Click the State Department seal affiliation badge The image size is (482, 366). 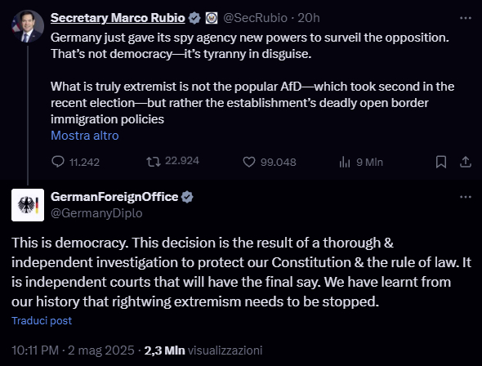point(212,18)
